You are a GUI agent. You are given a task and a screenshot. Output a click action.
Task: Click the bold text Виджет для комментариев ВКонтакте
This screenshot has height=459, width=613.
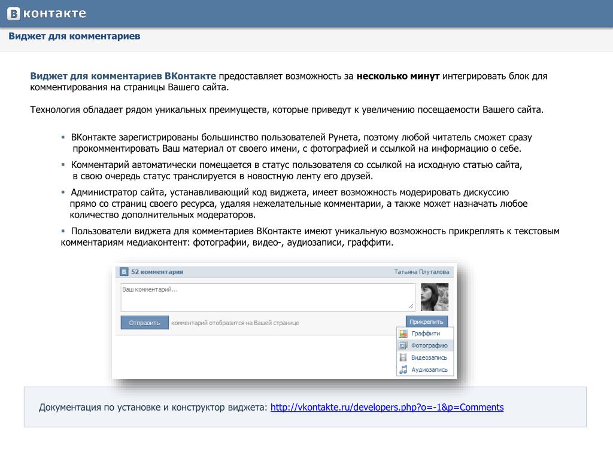point(123,76)
